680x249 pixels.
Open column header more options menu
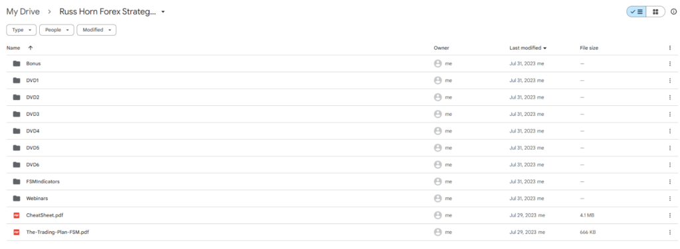670,48
